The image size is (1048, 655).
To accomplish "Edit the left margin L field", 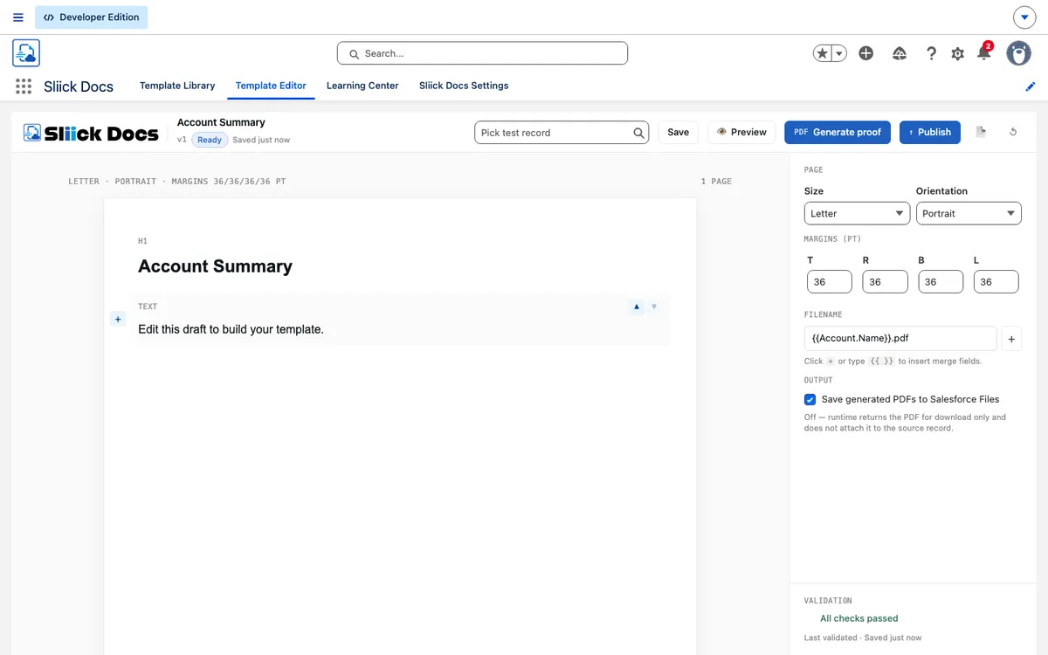I will [x=996, y=281].
